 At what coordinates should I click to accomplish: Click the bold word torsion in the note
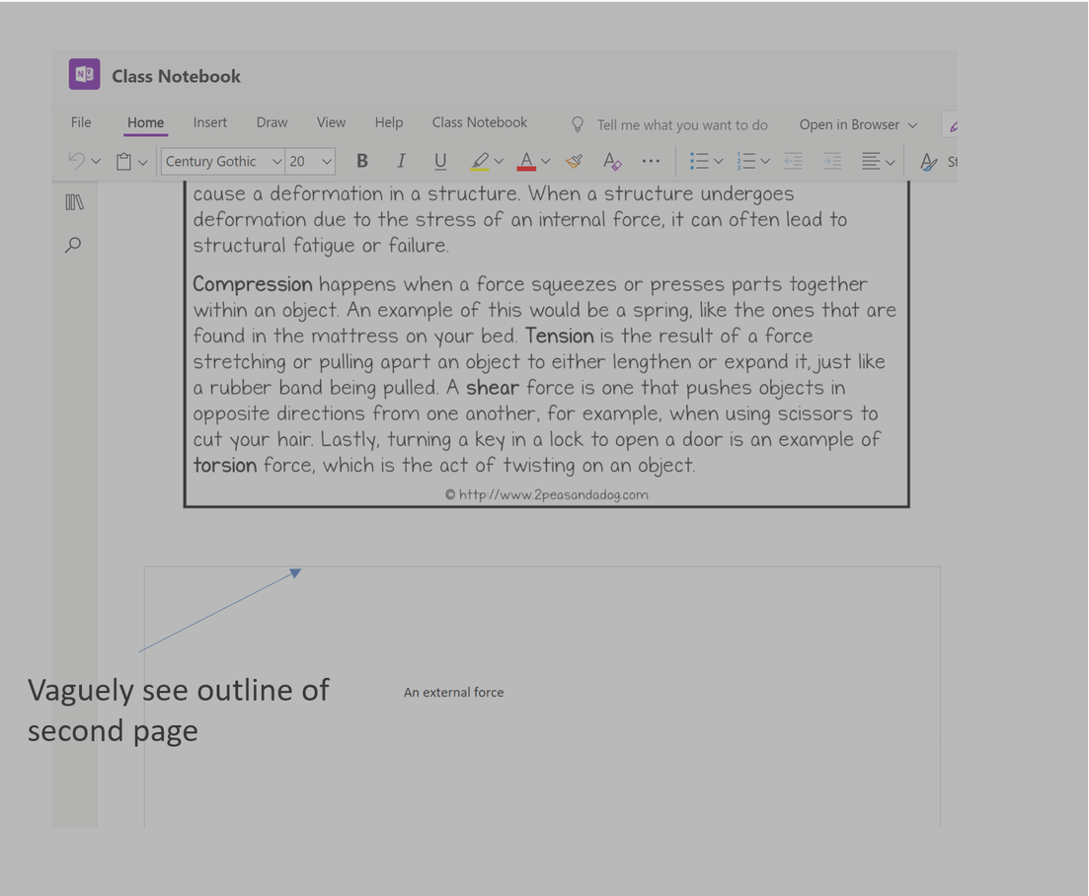point(225,465)
